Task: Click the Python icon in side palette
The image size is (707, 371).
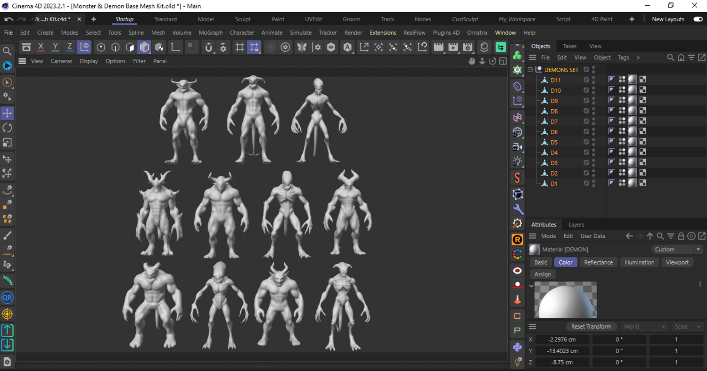Action: (518, 347)
